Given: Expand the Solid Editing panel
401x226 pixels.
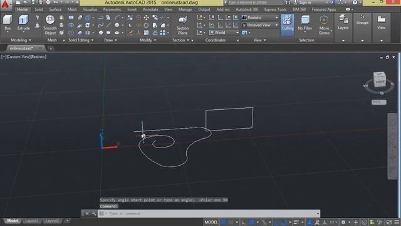Looking at the screenshot, I should tap(81, 40).
